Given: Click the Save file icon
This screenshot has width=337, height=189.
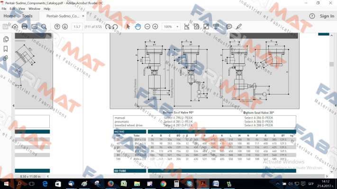Looking at the screenshot, I should tap(5, 26).
